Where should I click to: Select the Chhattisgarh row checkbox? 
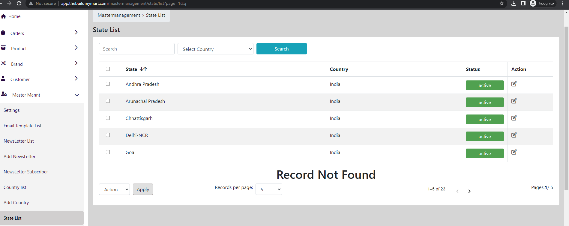pos(108,118)
